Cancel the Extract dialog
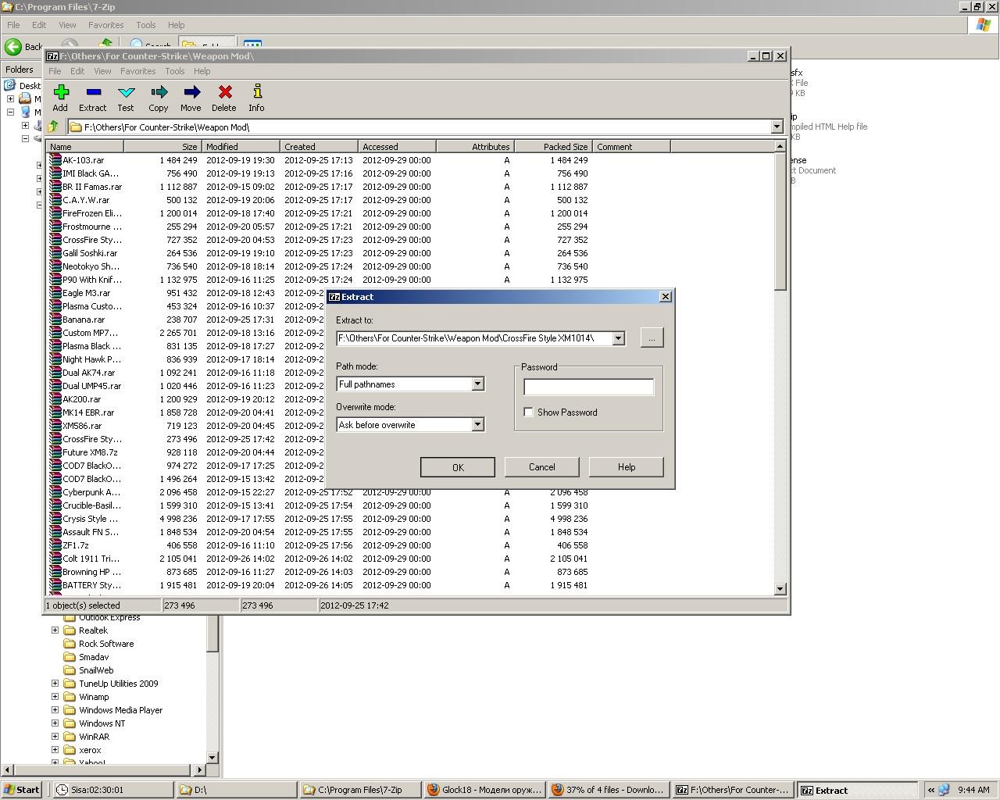Image resolution: width=1000 pixels, height=800 pixels. tap(541, 467)
